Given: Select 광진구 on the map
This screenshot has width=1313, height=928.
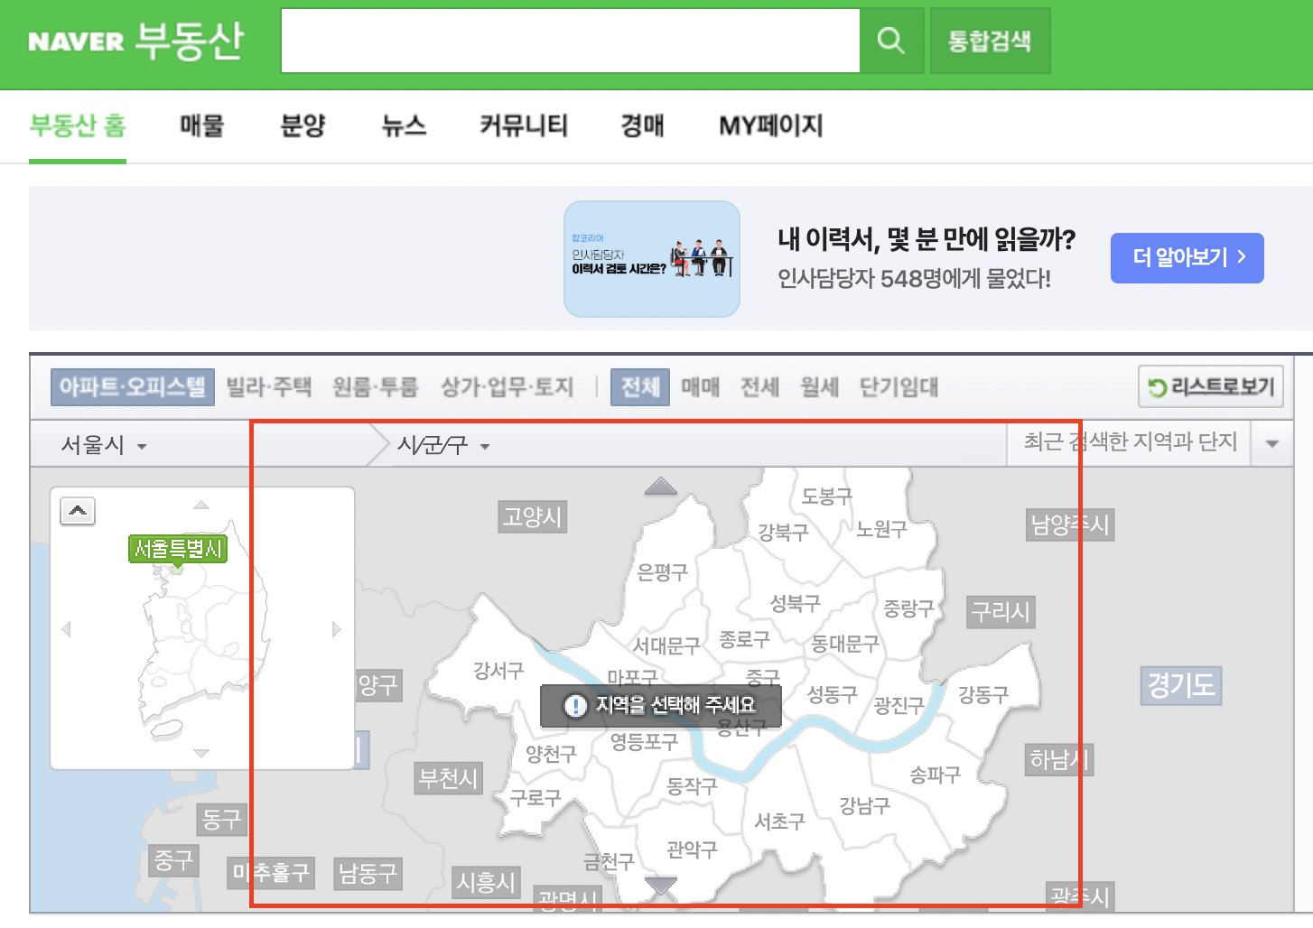Looking at the screenshot, I should [x=899, y=706].
